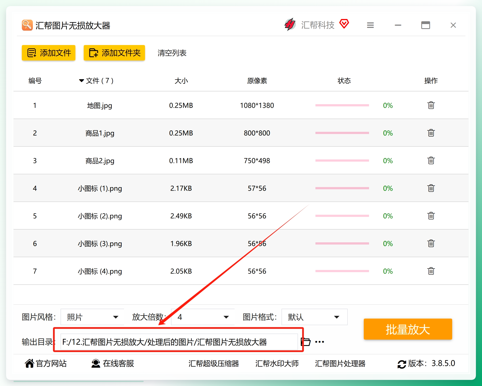Open hamburger menu in title bar
The image size is (482, 386).
point(370,25)
